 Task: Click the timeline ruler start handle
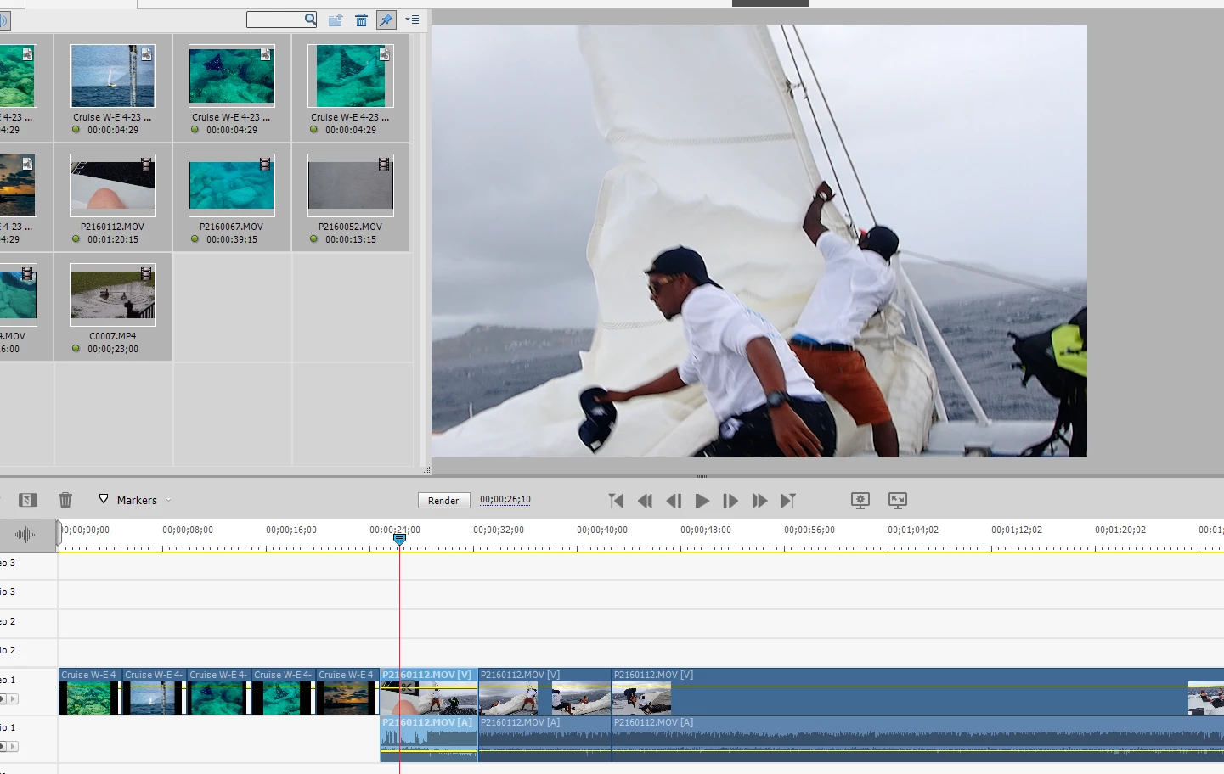(59, 532)
